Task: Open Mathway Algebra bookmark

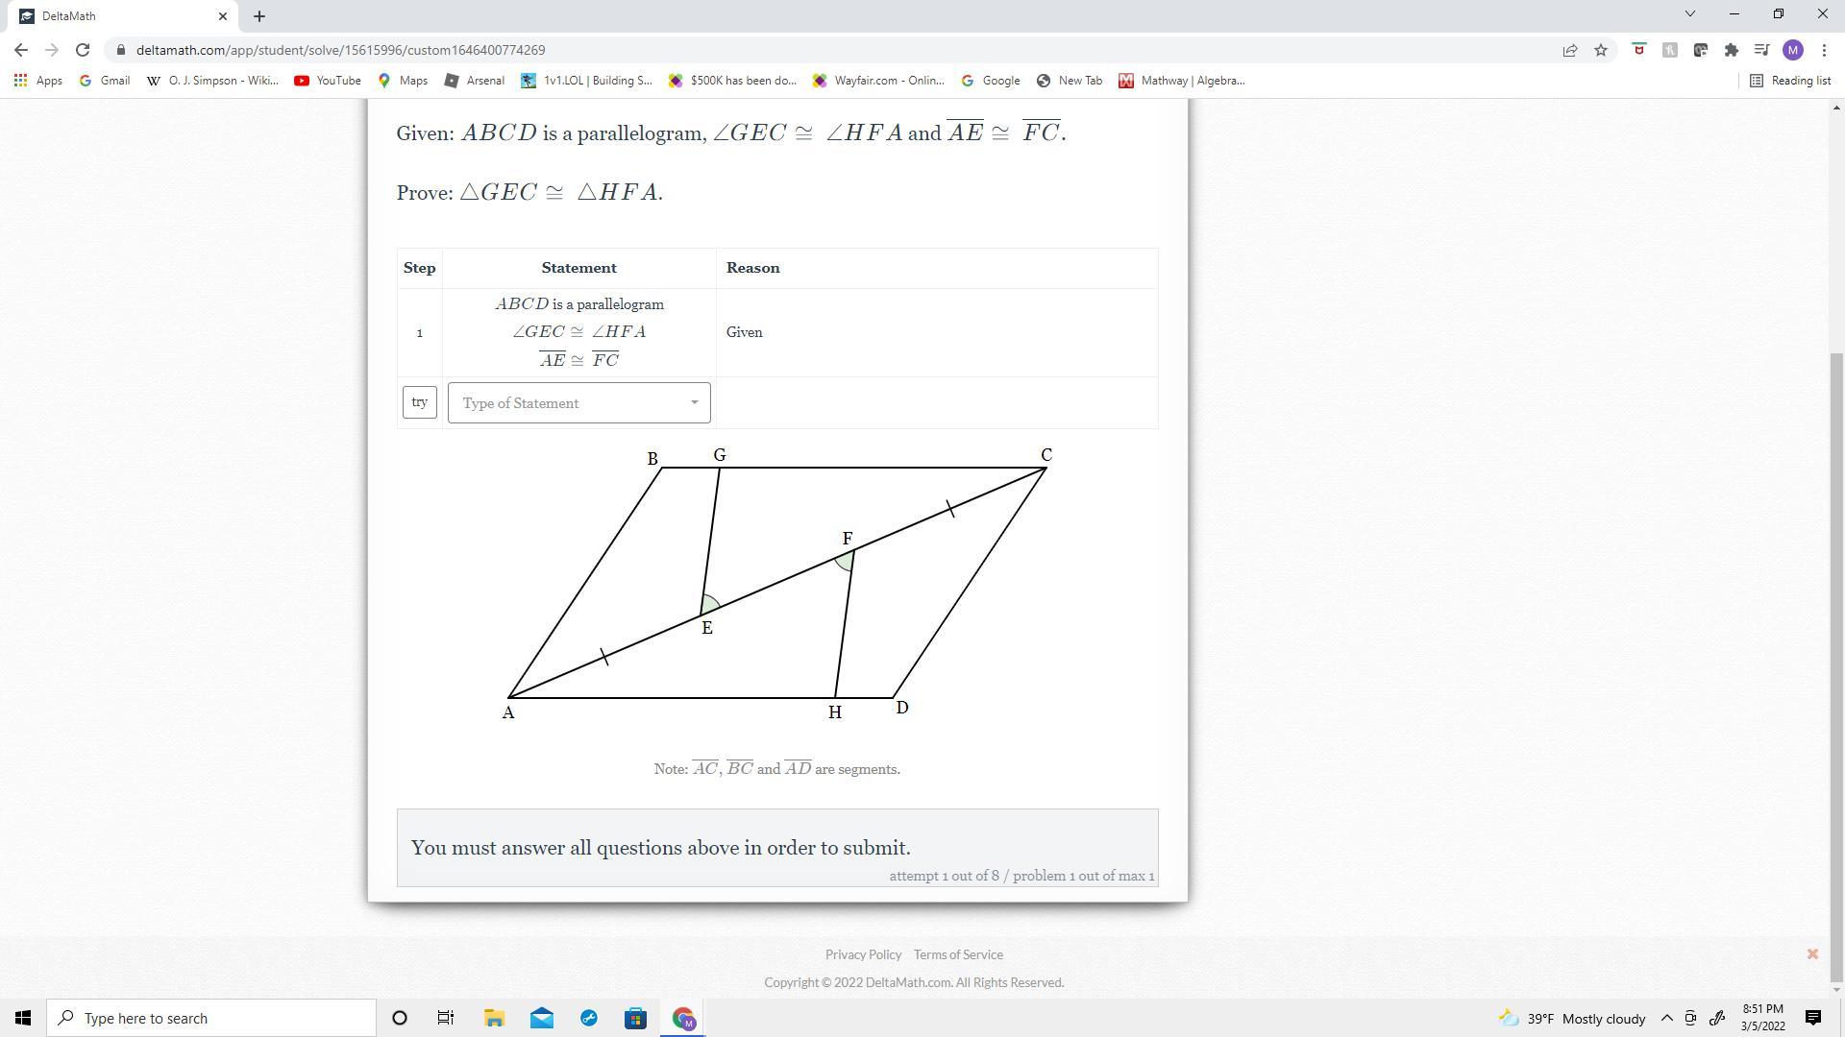Action: click(x=1182, y=81)
